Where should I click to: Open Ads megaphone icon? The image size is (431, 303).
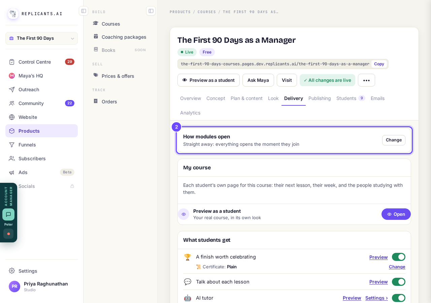click(x=12, y=172)
